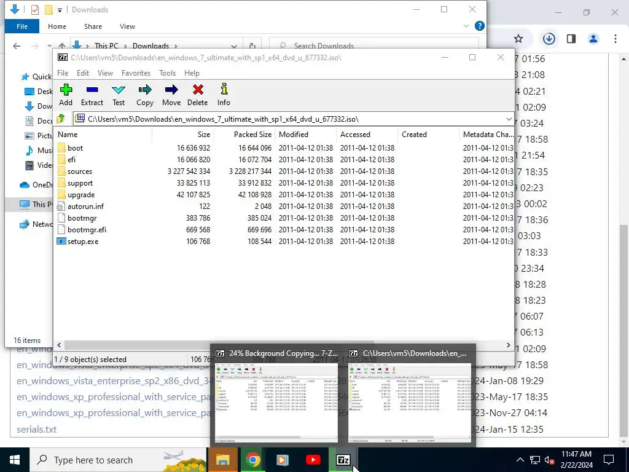Open Explorer address history dropdown
The image size is (629, 472).
(x=234, y=45)
